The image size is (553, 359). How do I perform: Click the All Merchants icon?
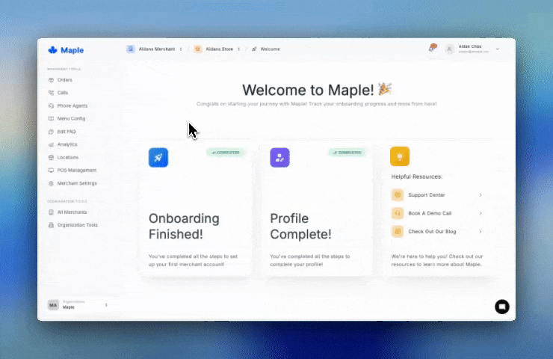51,212
